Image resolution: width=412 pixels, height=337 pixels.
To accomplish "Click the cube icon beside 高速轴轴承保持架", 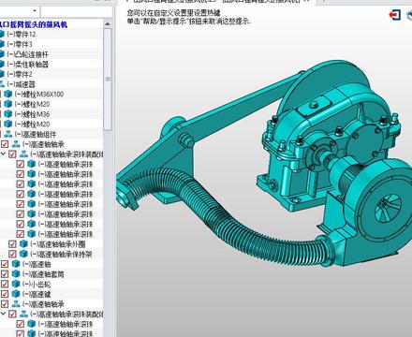I will 23,254.
